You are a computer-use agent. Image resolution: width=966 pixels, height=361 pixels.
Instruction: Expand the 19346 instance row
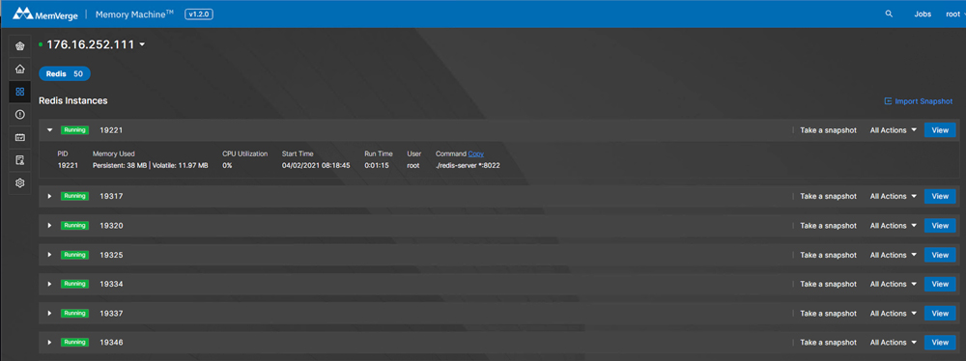50,342
